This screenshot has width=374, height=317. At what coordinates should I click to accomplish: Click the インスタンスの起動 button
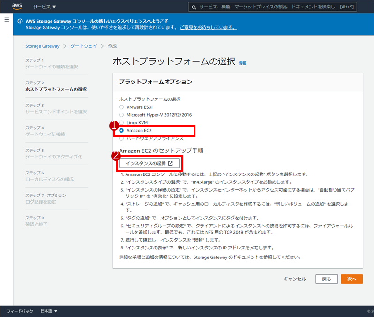click(150, 163)
